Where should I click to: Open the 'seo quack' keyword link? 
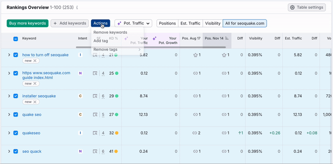[32, 152]
